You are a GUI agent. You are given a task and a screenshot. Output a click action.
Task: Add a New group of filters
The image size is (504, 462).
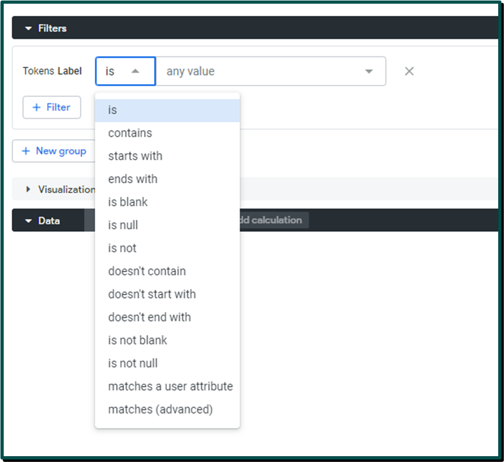coord(54,151)
